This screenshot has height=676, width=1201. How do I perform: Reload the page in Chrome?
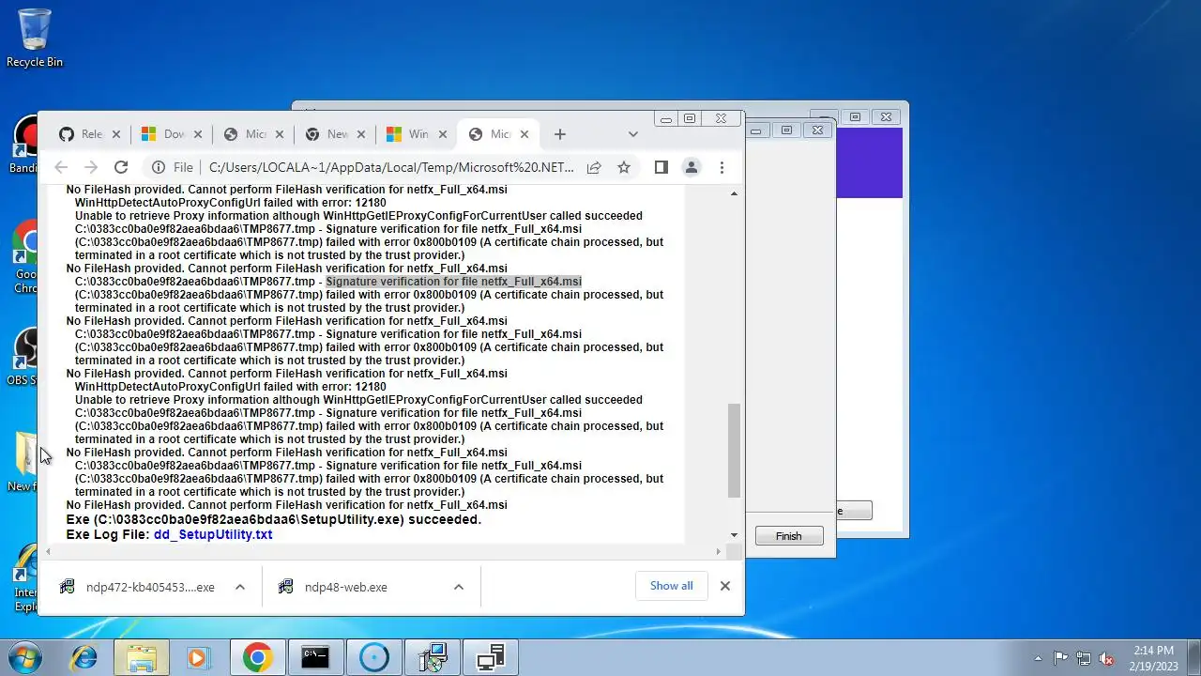tap(121, 167)
